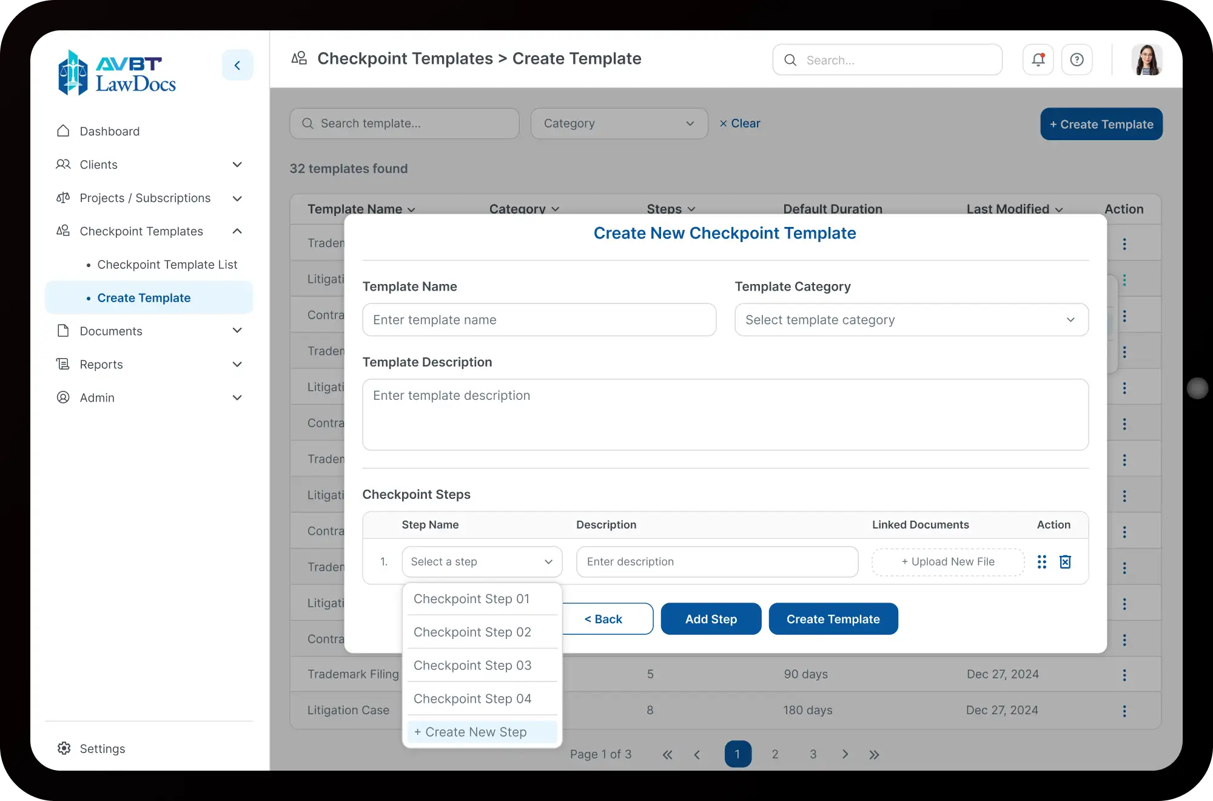1213x801 pixels.
Task: Expand the Clients menu
Action: pyautogui.click(x=237, y=164)
